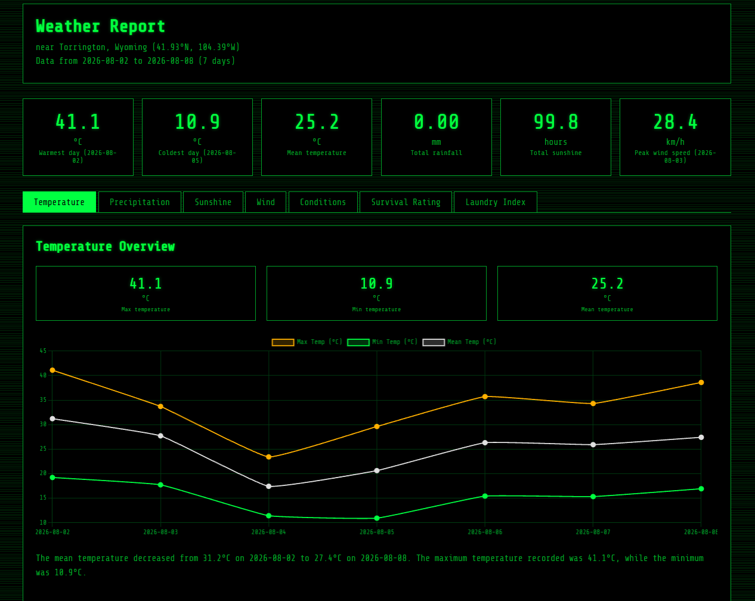Click Mean temperature box in Temperature Overview

pyautogui.click(x=607, y=293)
